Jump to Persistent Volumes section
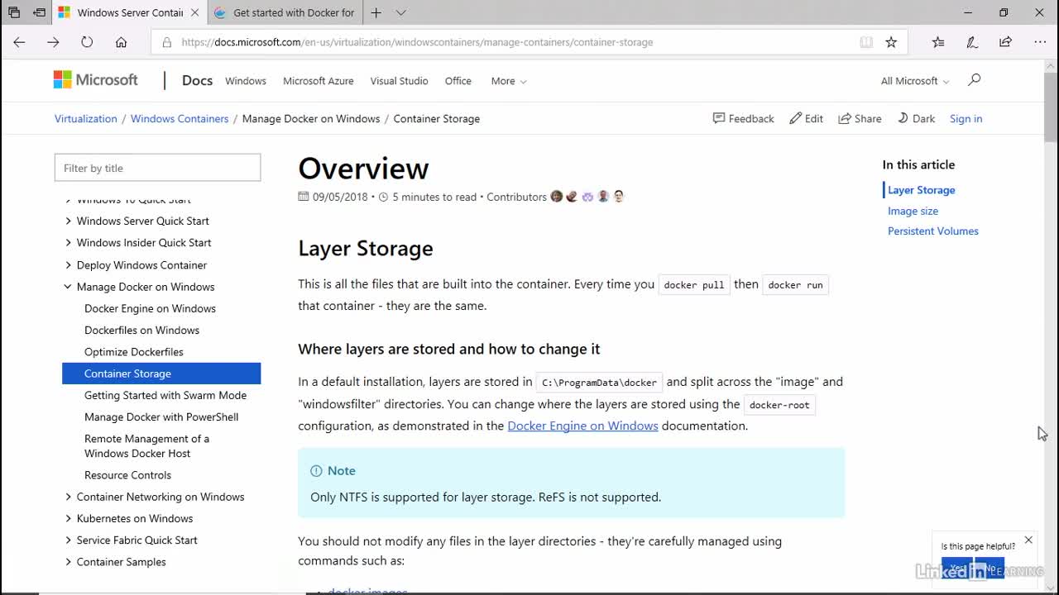1059x595 pixels. tap(932, 231)
